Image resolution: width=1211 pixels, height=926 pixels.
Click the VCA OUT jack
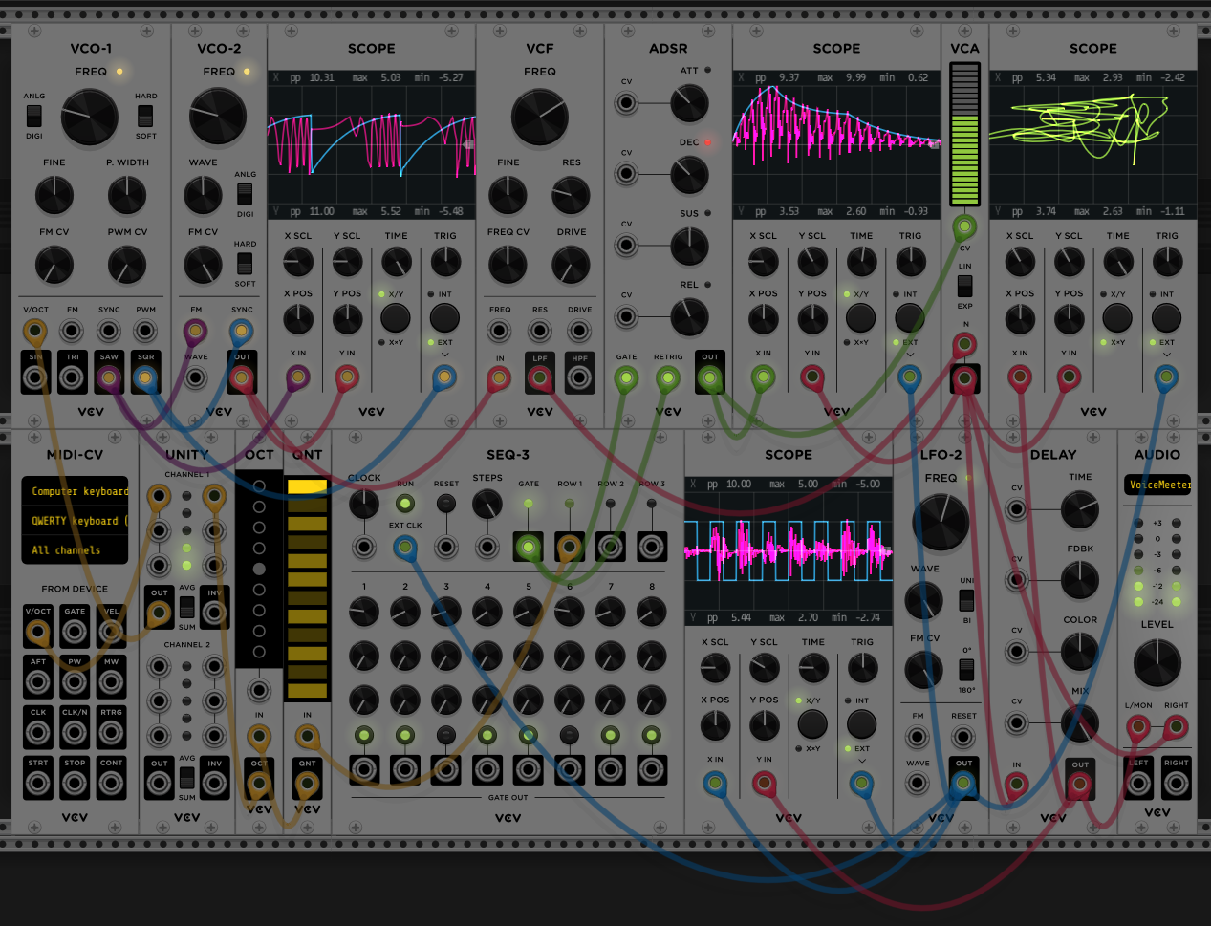click(x=964, y=378)
